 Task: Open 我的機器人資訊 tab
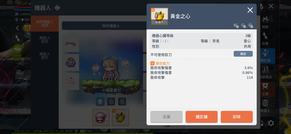coord(45,24)
